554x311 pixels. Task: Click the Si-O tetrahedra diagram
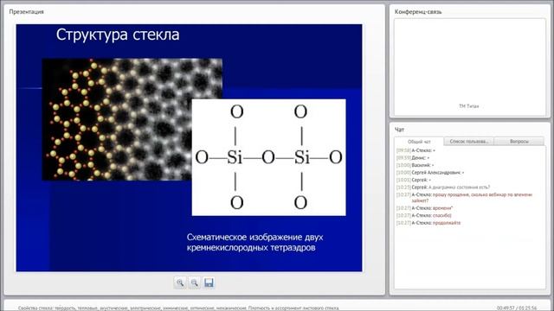[268, 157]
